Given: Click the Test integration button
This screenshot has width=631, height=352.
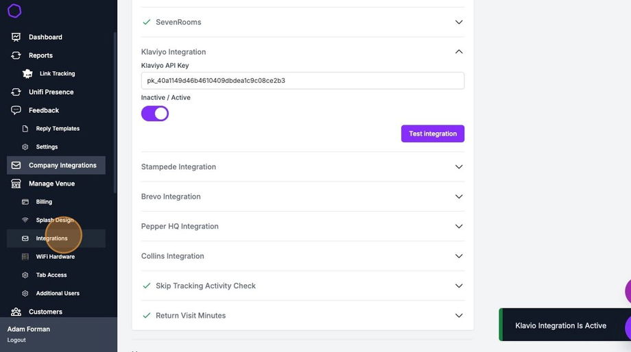Looking at the screenshot, I should 433,134.
